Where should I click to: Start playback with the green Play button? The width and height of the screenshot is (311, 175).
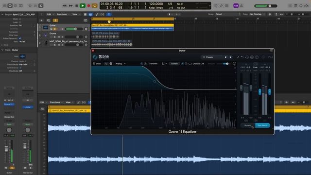pyautogui.click(x=82, y=6)
